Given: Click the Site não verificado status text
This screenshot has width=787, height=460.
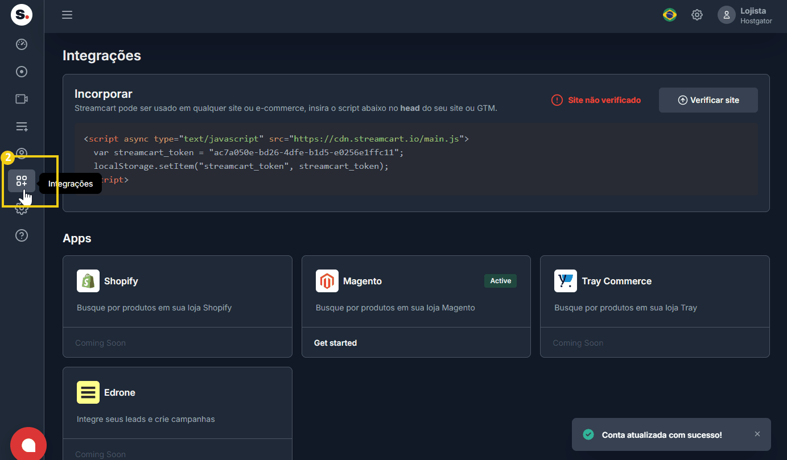Looking at the screenshot, I should point(604,100).
